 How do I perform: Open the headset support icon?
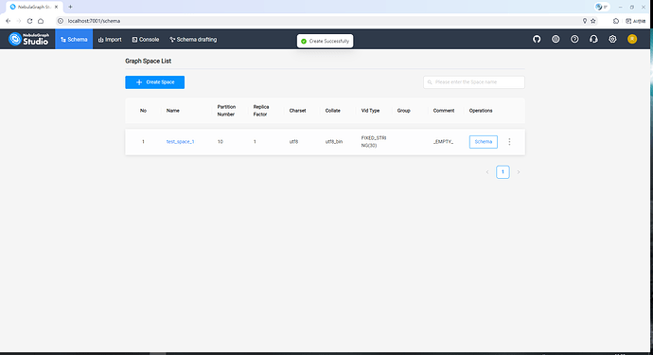click(x=593, y=39)
